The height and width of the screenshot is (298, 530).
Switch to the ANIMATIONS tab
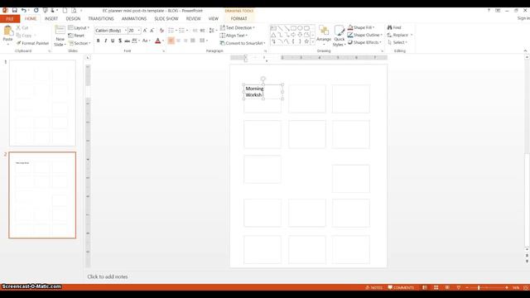click(x=134, y=18)
